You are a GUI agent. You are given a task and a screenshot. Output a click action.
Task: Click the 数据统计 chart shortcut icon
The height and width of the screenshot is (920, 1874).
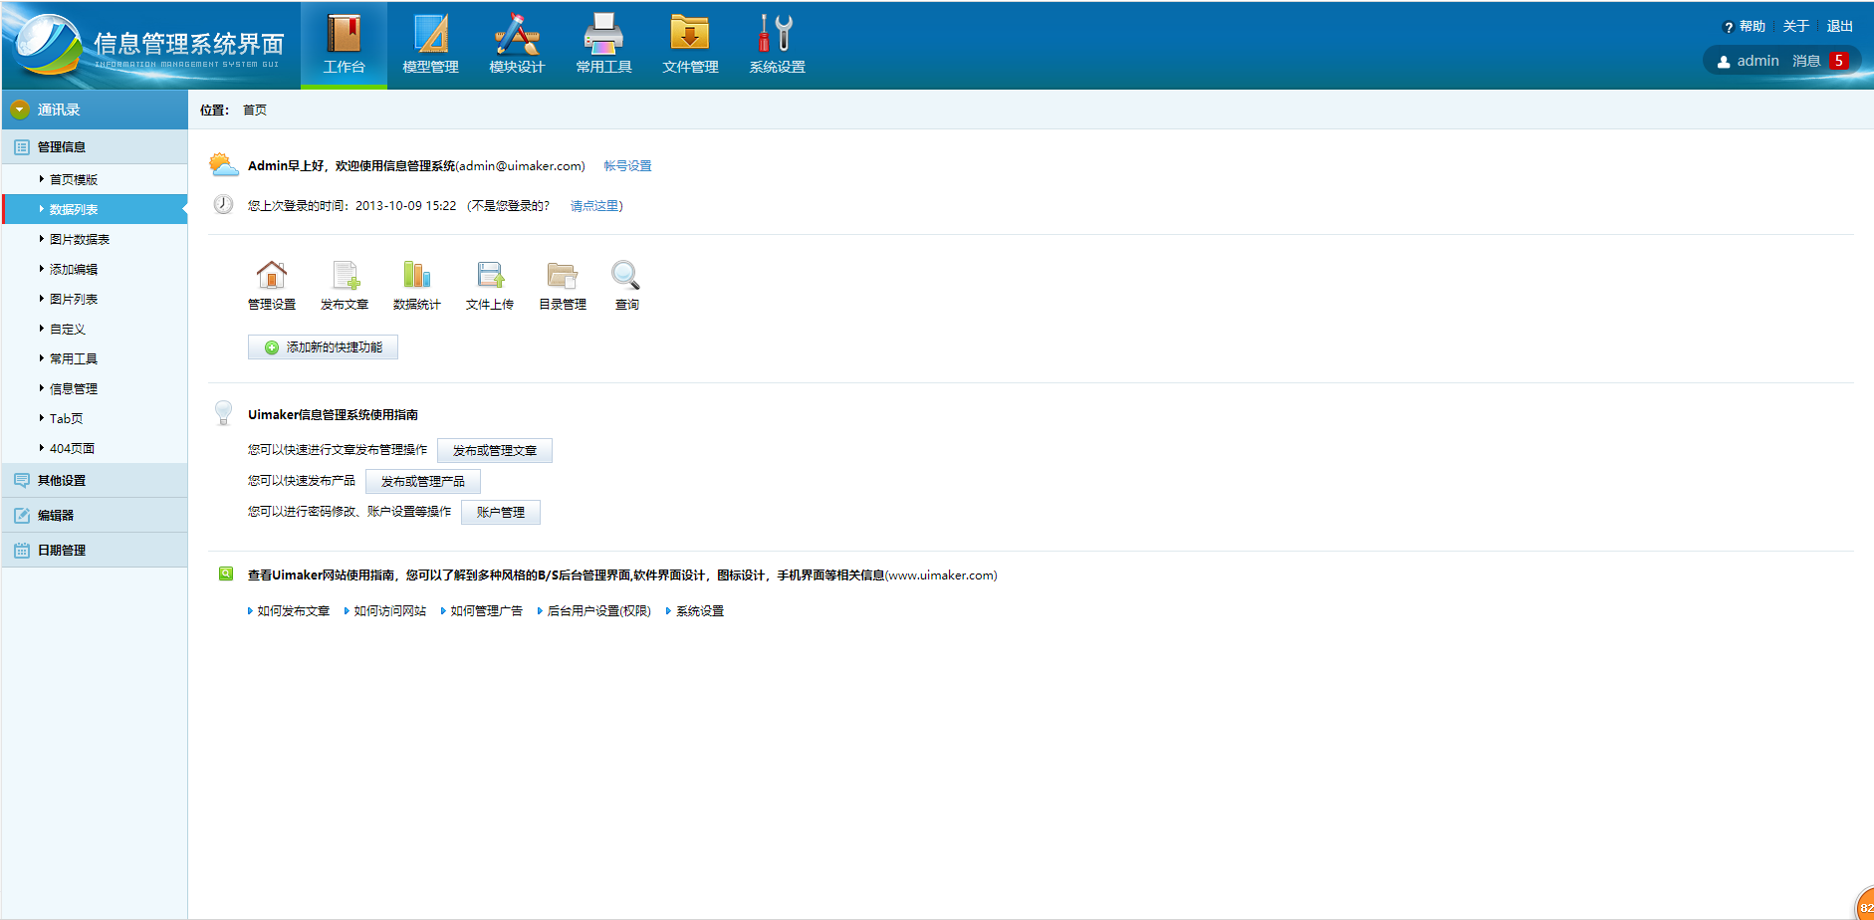[416, 274]
